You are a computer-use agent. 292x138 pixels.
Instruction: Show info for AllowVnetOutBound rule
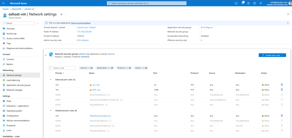coord(110,121)
